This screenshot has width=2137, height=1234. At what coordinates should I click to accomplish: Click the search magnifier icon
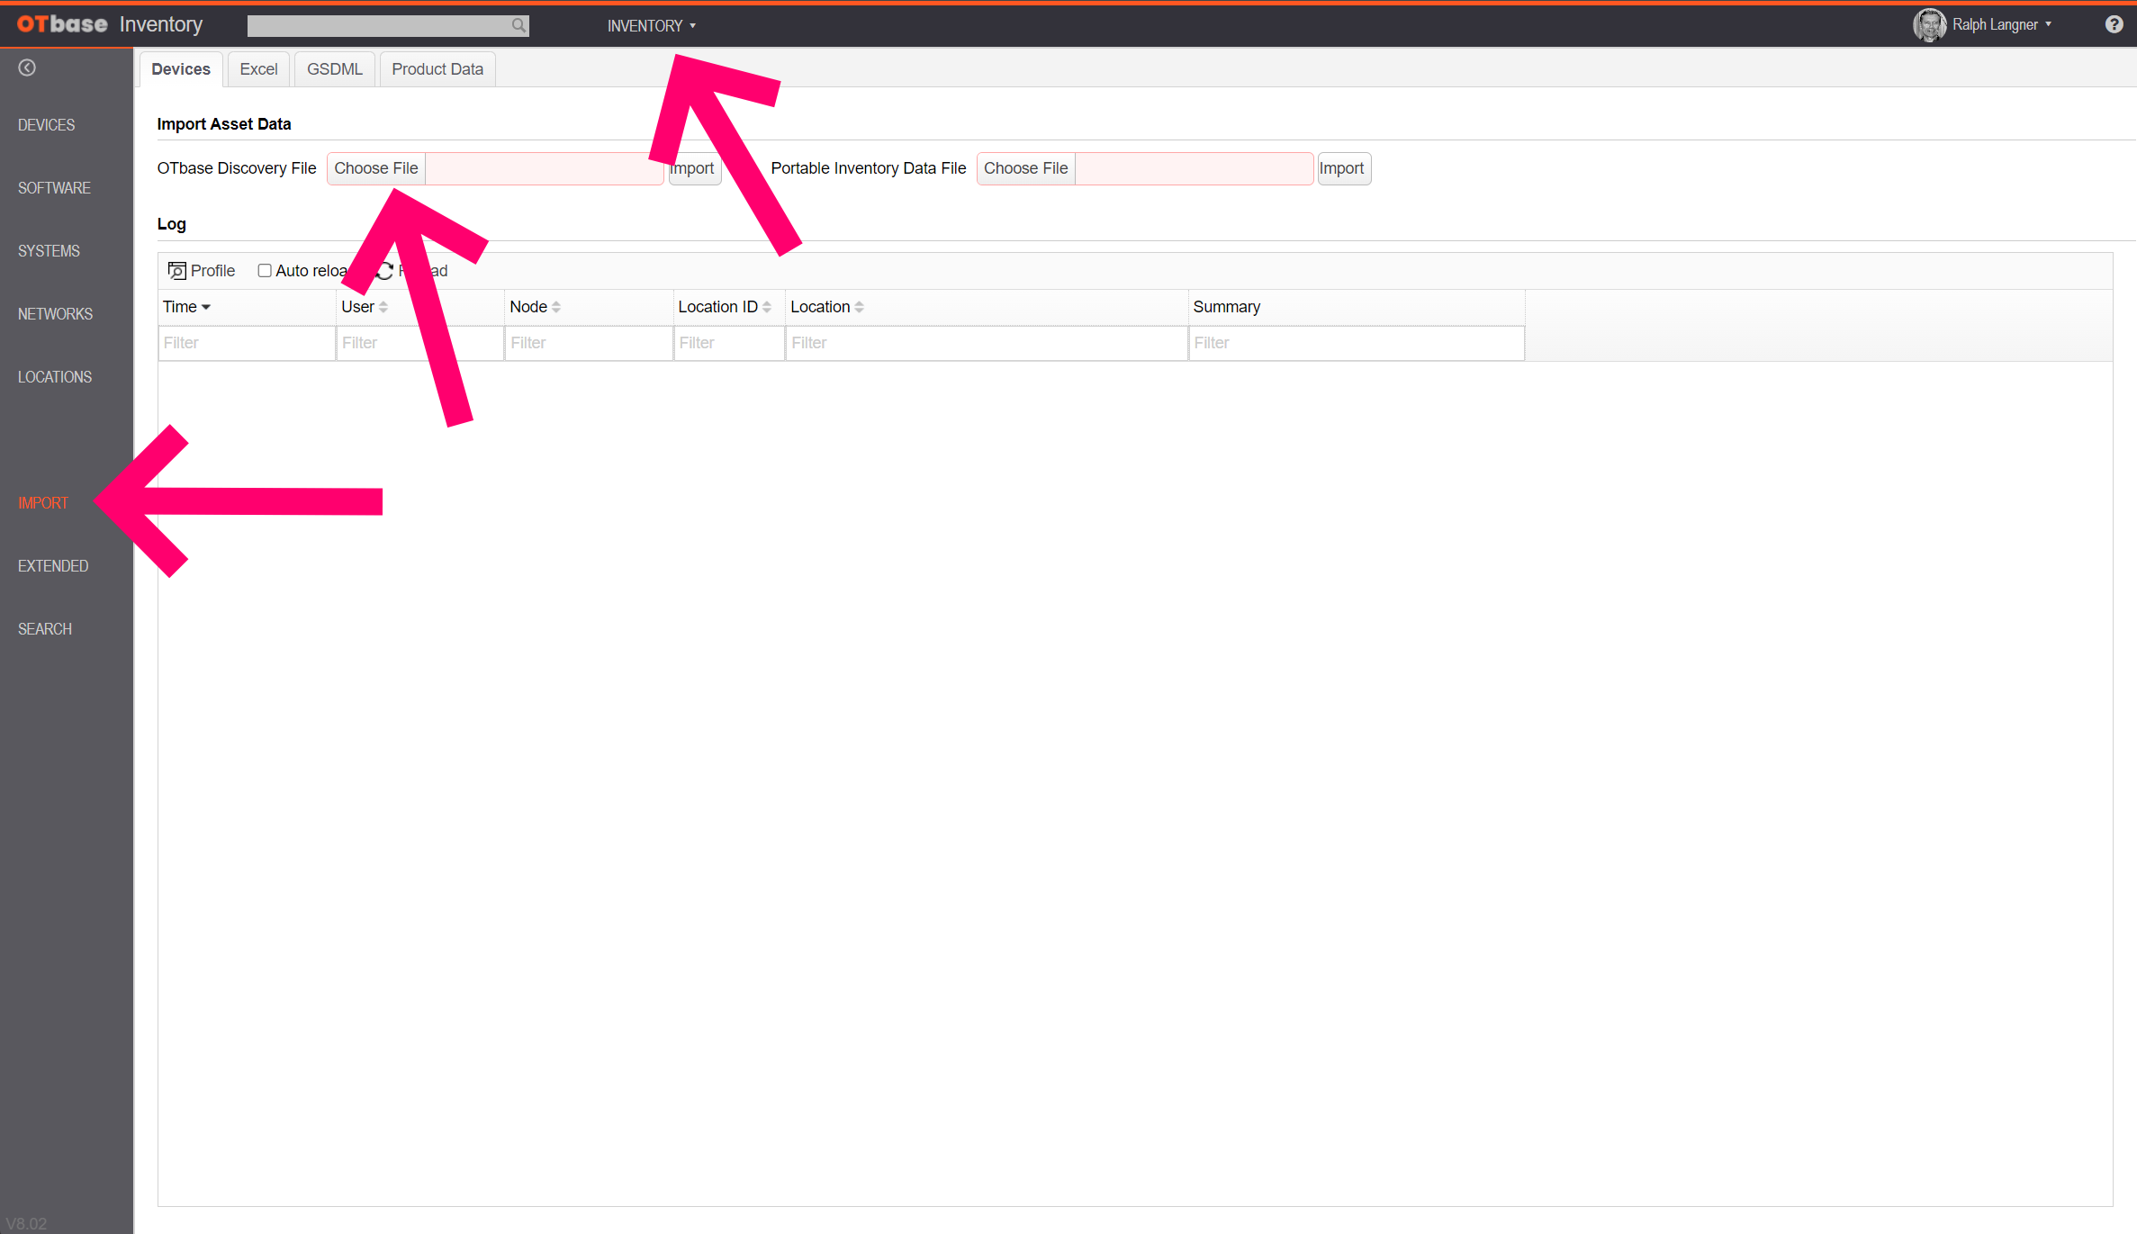click(518, 25)
